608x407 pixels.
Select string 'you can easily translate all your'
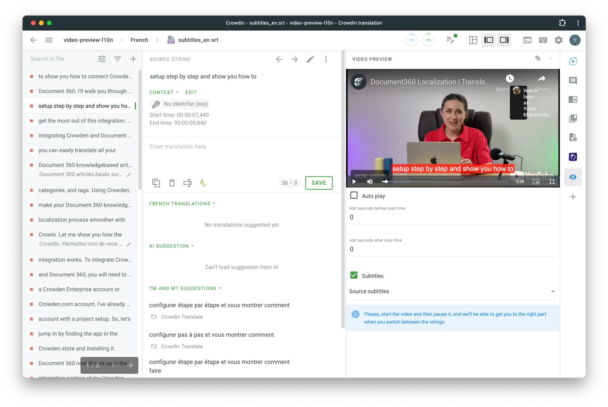click(x=81, y=150)
